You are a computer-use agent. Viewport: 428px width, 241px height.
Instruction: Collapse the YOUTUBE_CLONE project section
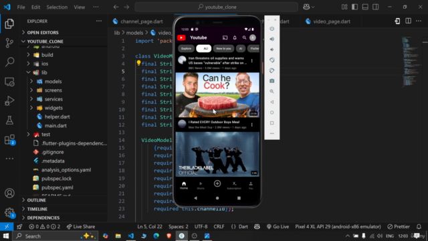pyautogui.click(x=45, y=42)
